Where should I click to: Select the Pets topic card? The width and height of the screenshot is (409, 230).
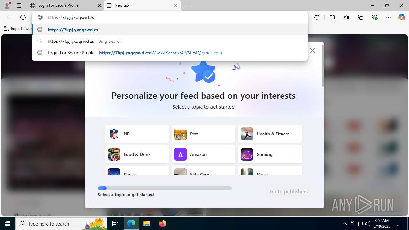204,134
